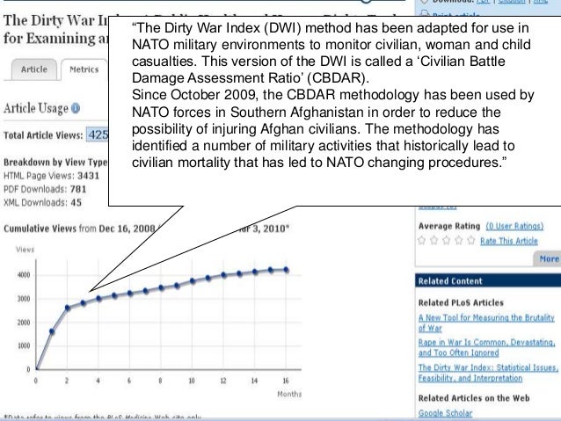Image resolution: width=561 pixels, height=421 pixels.
Task: Click the 'Related Articles on the Web' heading
Action: [x=474, y=398]
